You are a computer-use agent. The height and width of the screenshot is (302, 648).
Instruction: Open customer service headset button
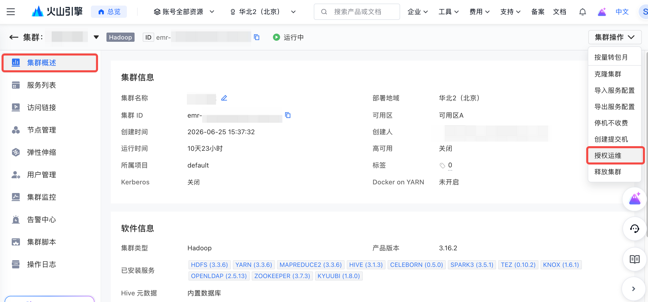pyautogui.click(x=634, y=229)
